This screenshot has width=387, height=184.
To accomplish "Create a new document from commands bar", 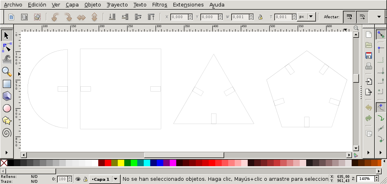I will tap(368, 34).
